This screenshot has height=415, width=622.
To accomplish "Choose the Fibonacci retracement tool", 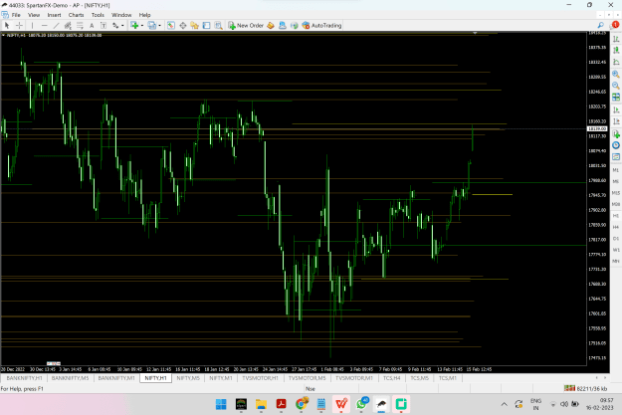I will click(80, 26).
